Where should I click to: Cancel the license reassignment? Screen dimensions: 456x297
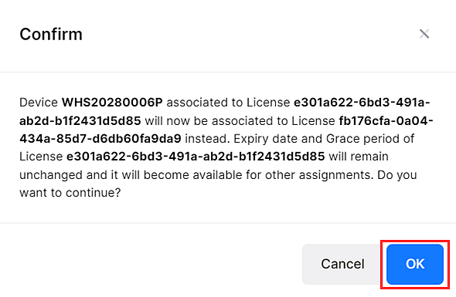342,264
